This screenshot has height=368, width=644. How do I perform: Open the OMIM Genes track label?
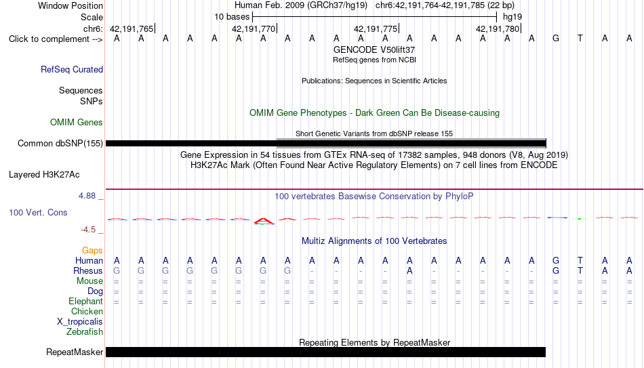coord(76,123)
